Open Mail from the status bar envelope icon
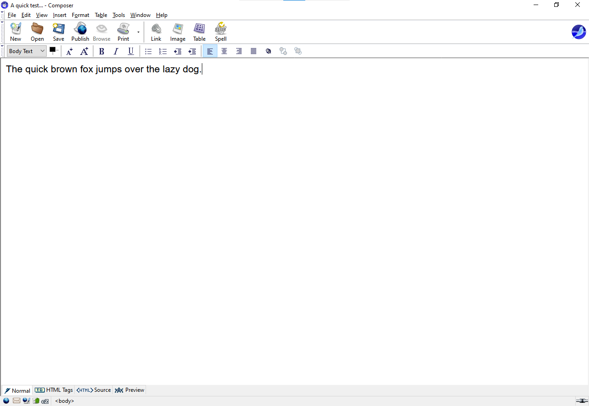589x406 pixels. pos(16,401)
